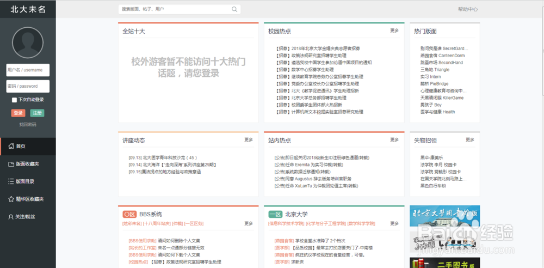Click 更多 in the 站内热点 panel
544x268 pixels.
(x=394, y=140)
